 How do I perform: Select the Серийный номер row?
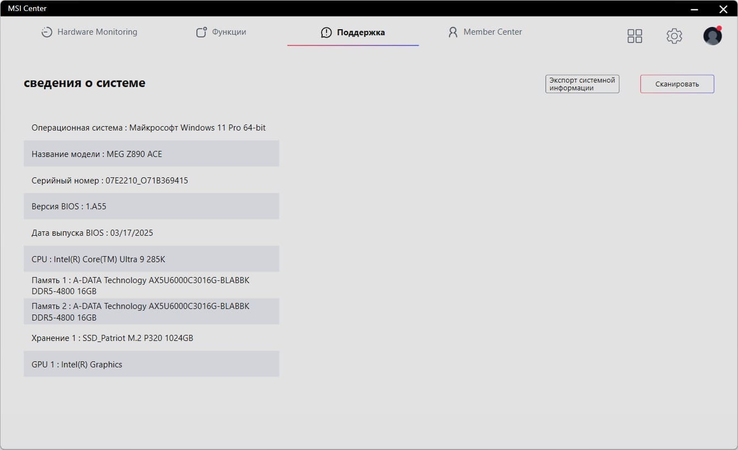151,180
